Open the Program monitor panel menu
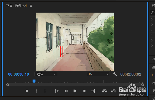 (x=31, y=6)
